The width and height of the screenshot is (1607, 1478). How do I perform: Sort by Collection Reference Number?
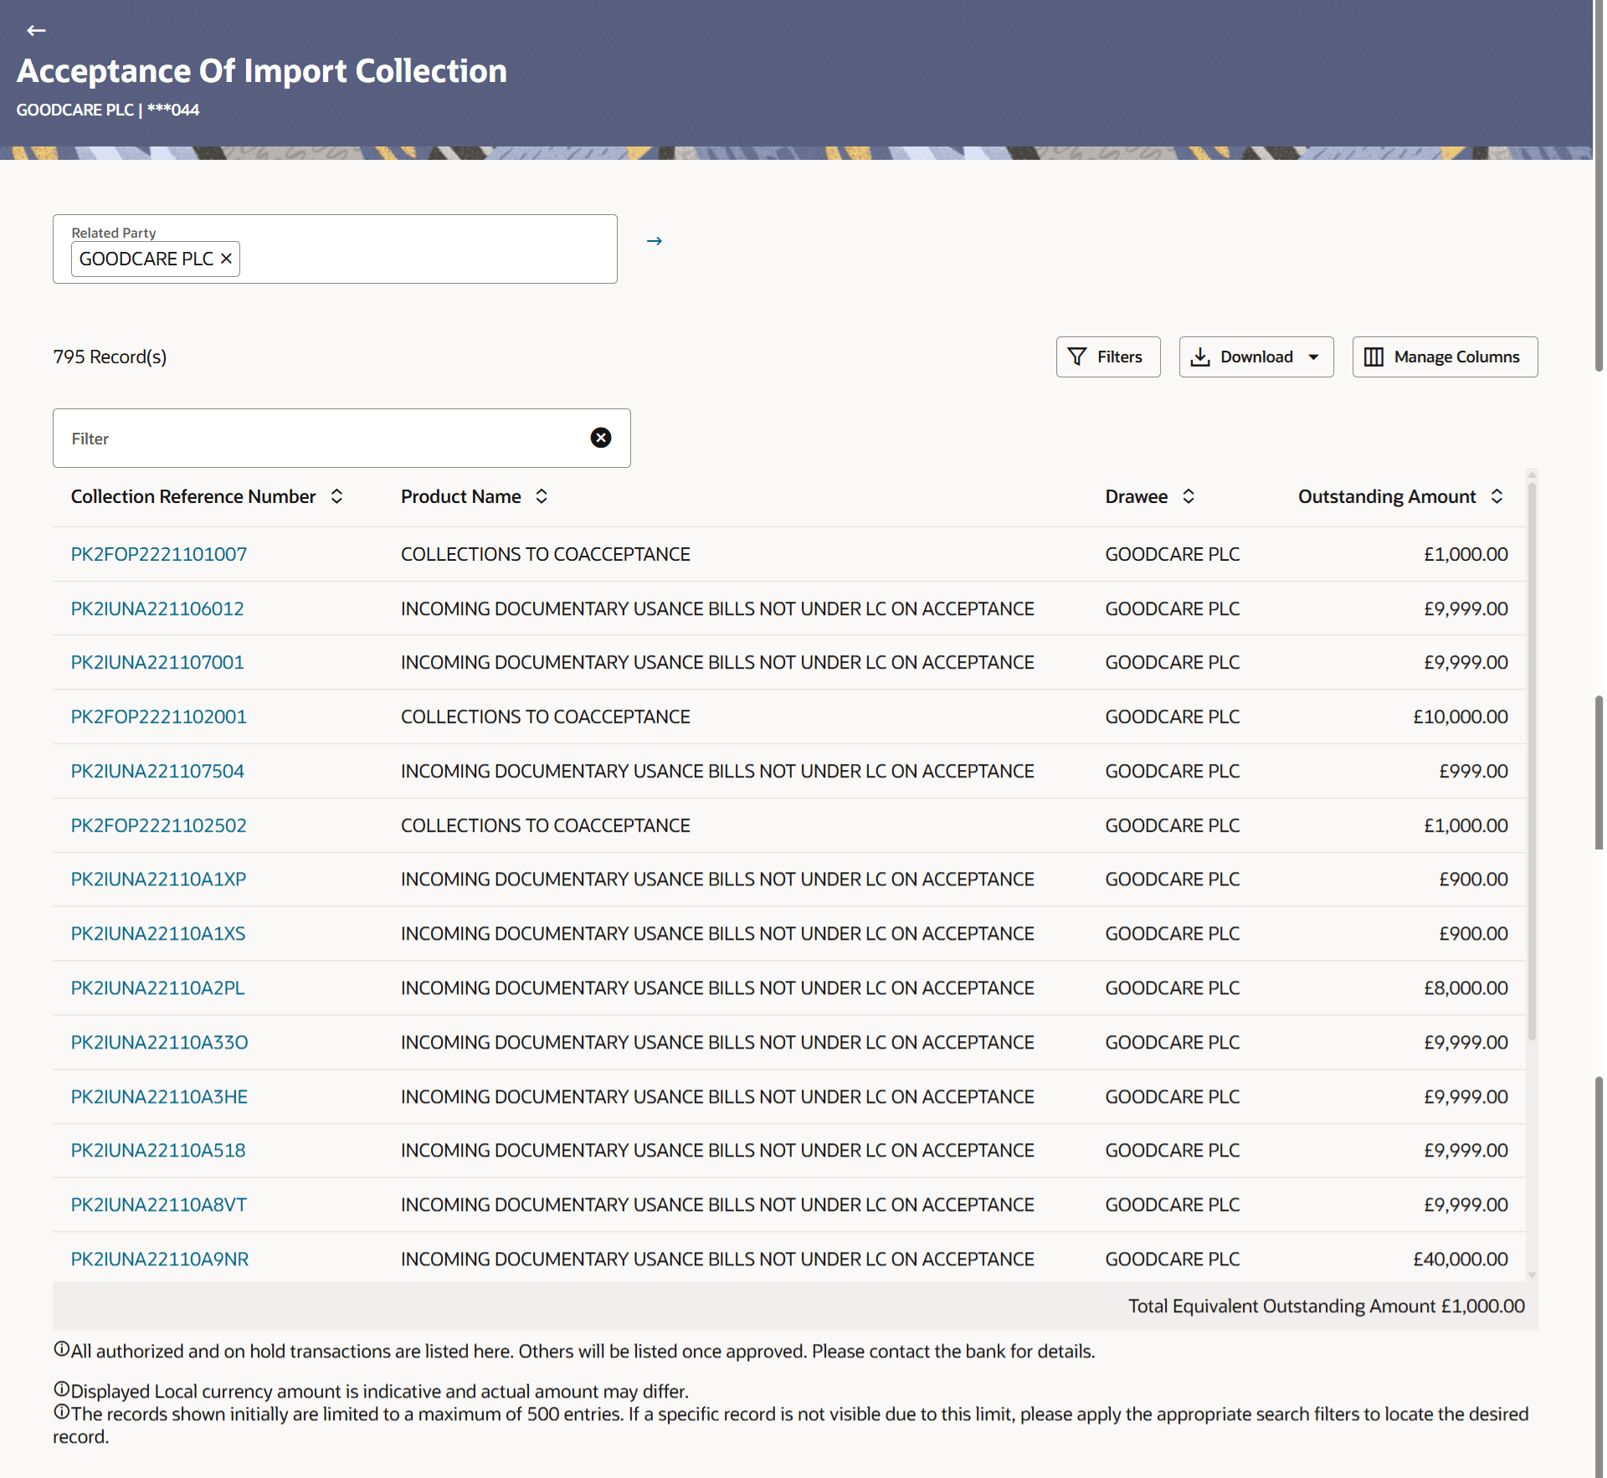tap(336, 496)
